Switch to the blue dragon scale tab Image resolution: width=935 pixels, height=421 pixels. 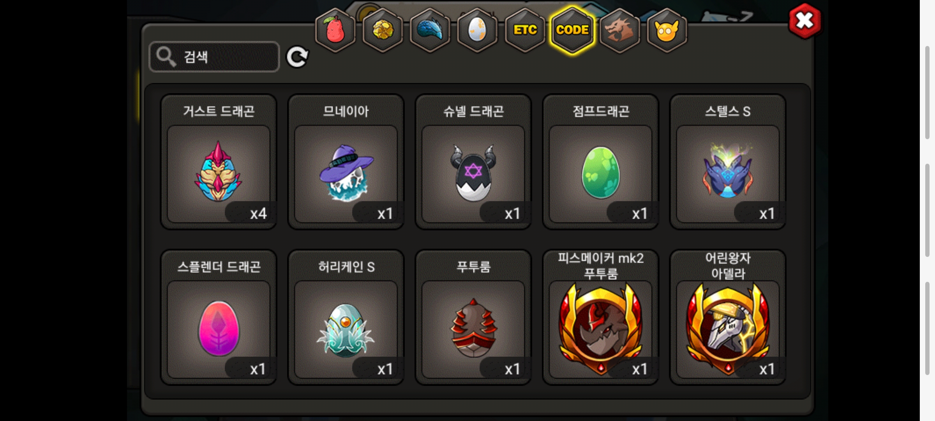coord(430,30)
